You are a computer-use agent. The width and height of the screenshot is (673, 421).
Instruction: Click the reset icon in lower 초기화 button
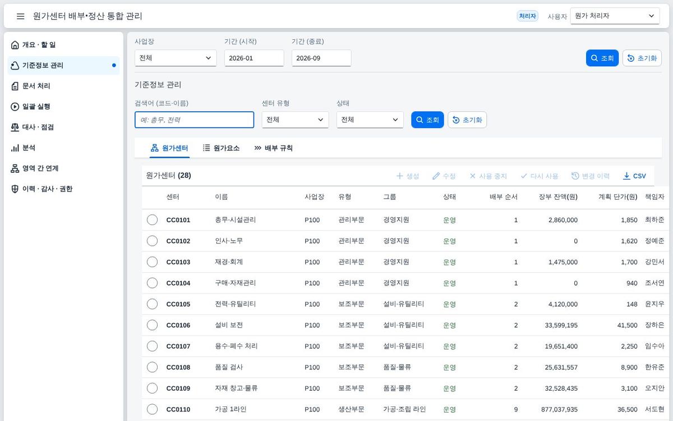click(456, 120)
